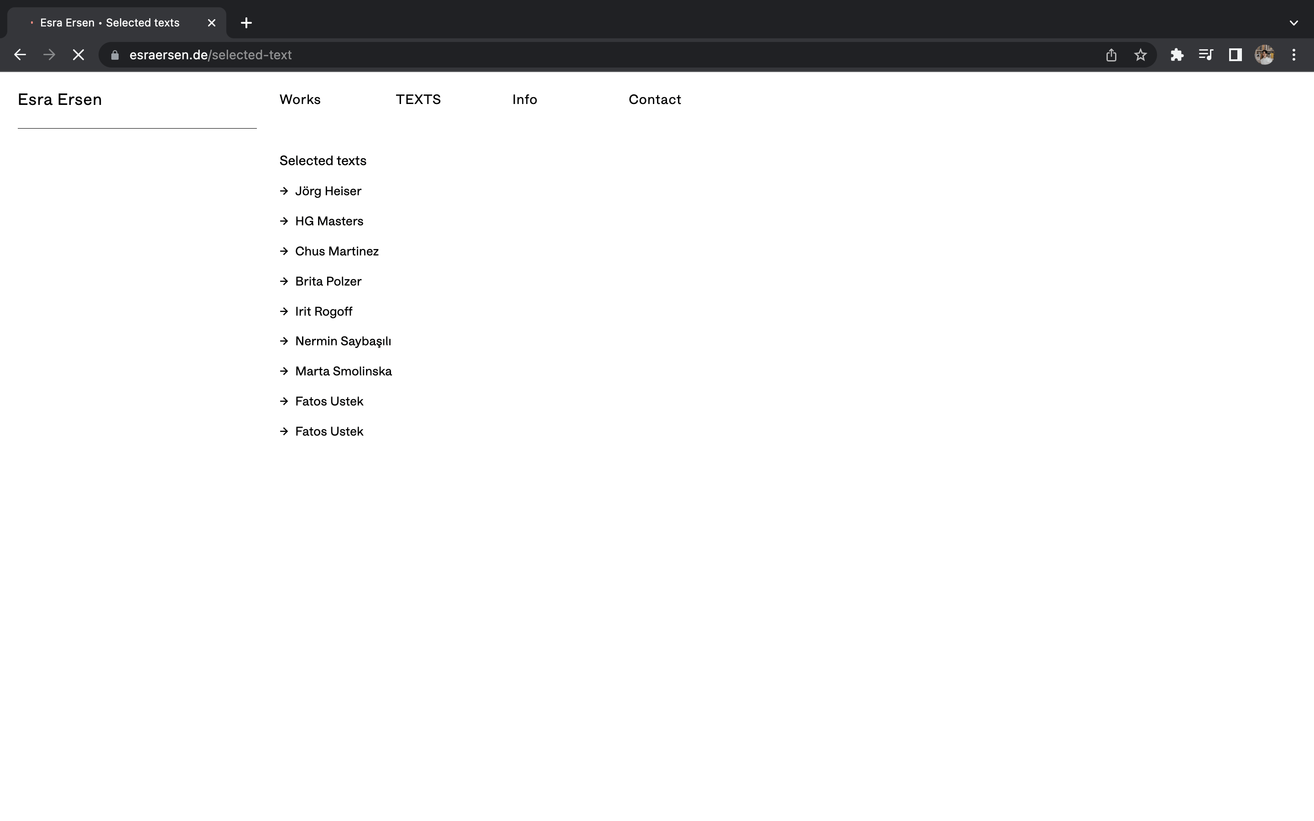The height and width of the screenshot is (821, 1314).
Task: Open the Info navigation menu item
Action: click(x=524, y=99)
